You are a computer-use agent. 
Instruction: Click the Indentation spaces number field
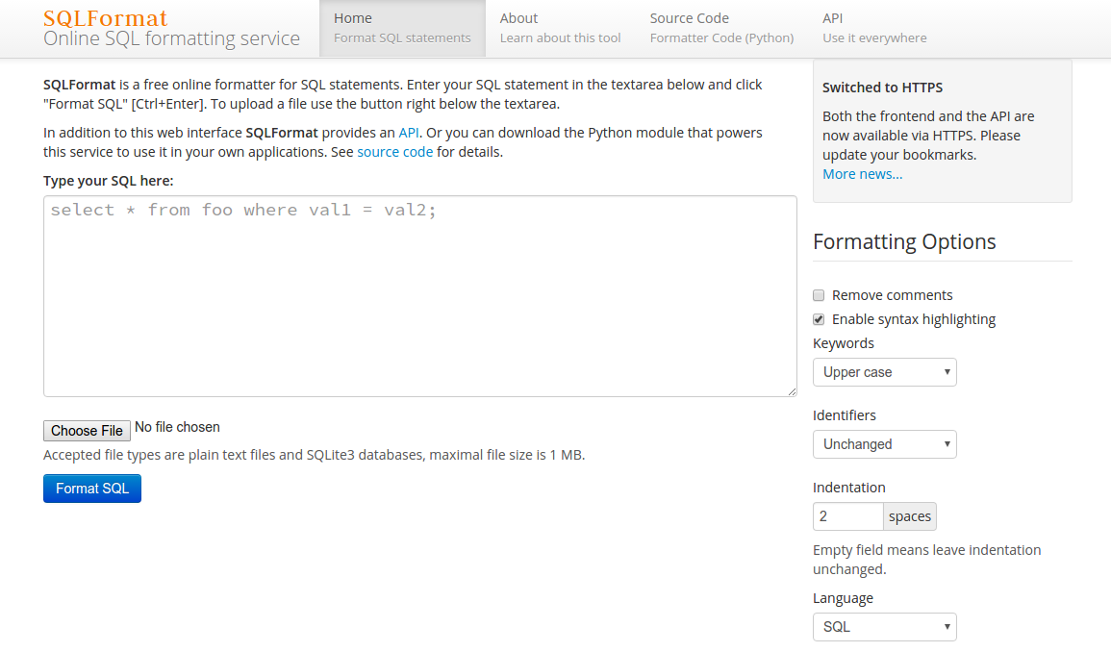coord(848,516)
